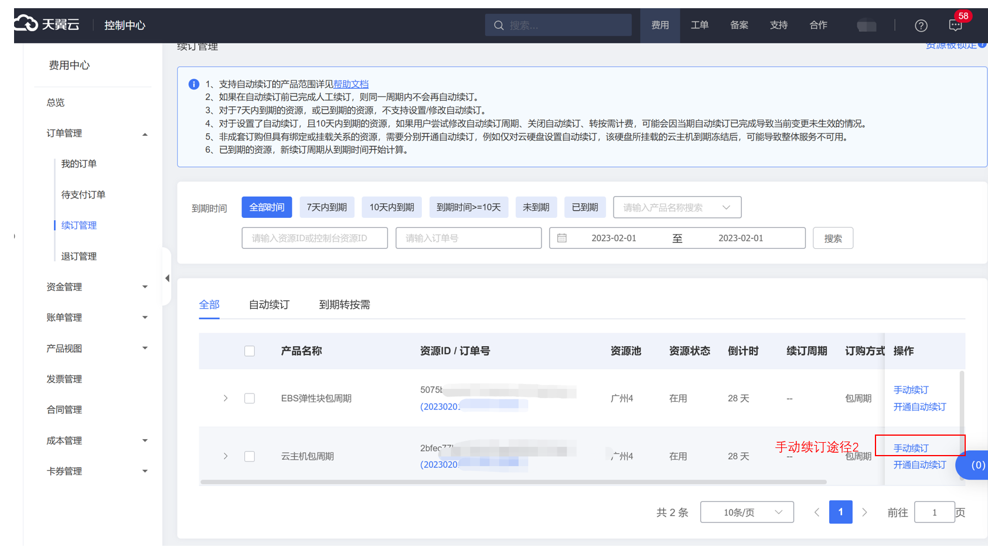Open the 10条/页 page size dropdown
988x554 pixels.
click(747, 512)
